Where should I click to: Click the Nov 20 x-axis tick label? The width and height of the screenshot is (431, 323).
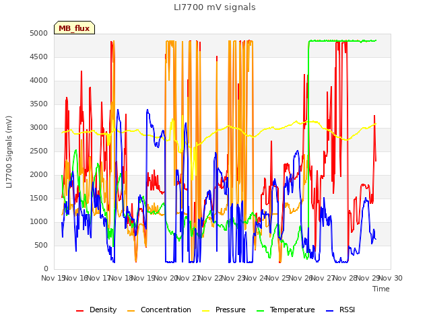pyautogui.click(x=166, y=278)
